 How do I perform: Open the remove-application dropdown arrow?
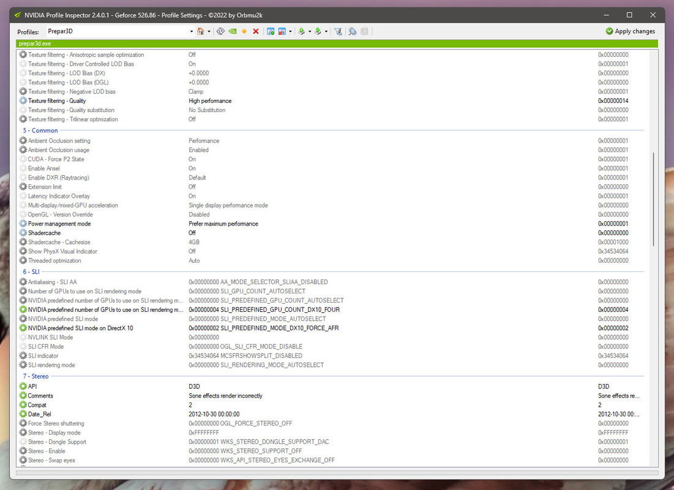pos(291,31)
